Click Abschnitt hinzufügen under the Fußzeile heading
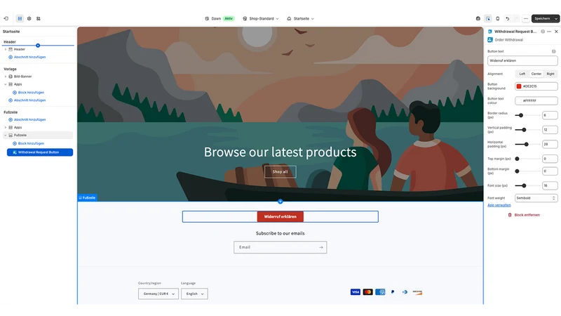561x316 pixels. point(27,119)
